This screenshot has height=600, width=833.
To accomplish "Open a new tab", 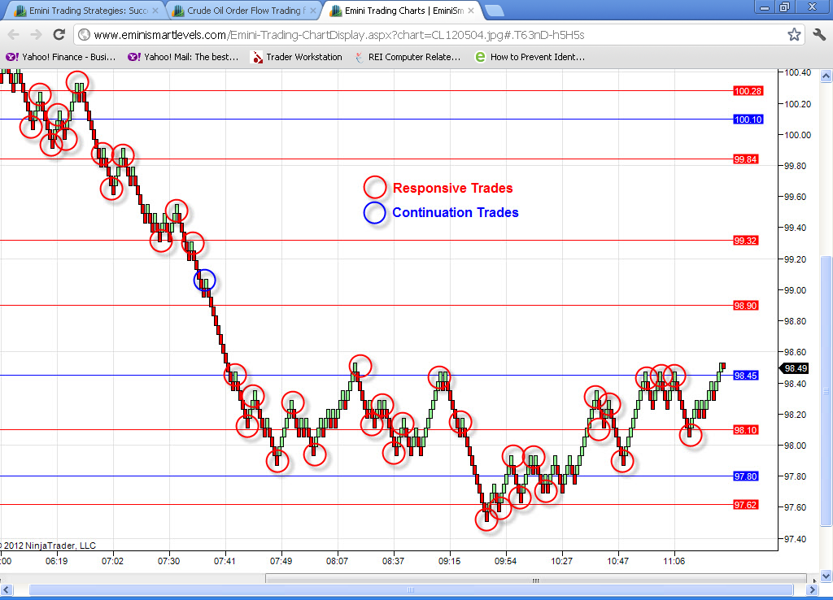I will tap(495, 11).
